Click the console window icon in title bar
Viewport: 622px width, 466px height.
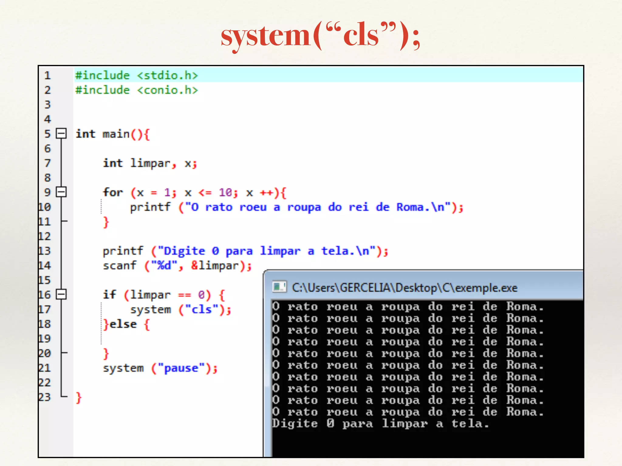click(x=279, y=287)
